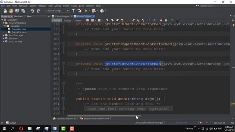The image size is (235, 132).
Task: Run the project with green arrow
Action: 86,11
